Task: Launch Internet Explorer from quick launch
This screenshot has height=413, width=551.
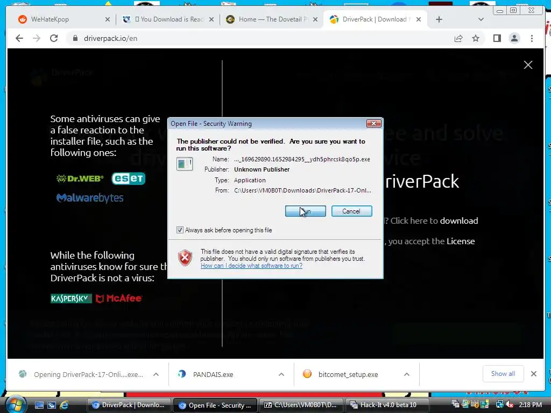Action: [x=64, y=405]
